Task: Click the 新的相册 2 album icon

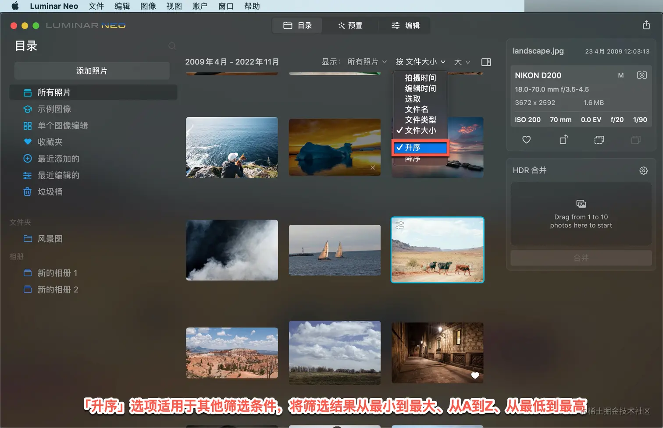Action: pyautogui.click(x=28, y=290)
